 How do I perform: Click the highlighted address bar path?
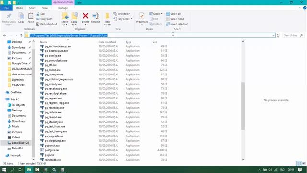pos(69,35)
